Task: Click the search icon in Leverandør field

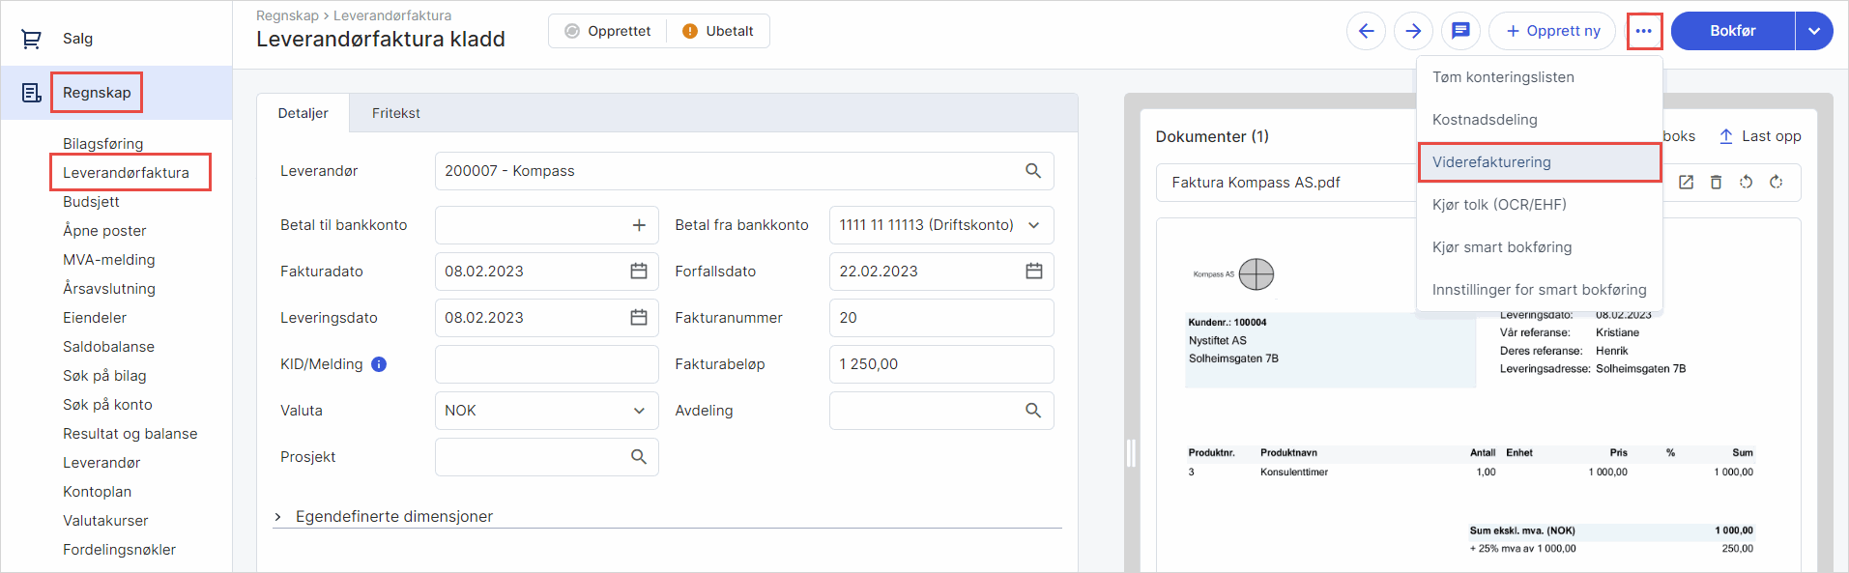Action: coord(1033,171)
